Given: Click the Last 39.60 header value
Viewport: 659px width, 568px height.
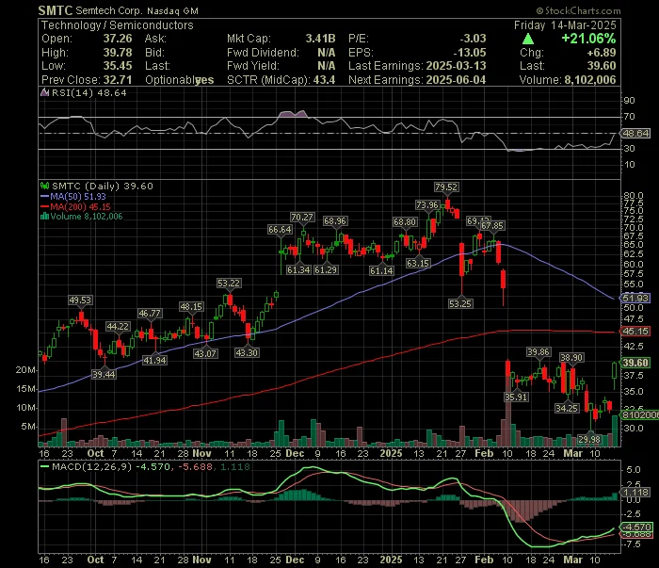Looking at the screenshot, I should point(602,66).
